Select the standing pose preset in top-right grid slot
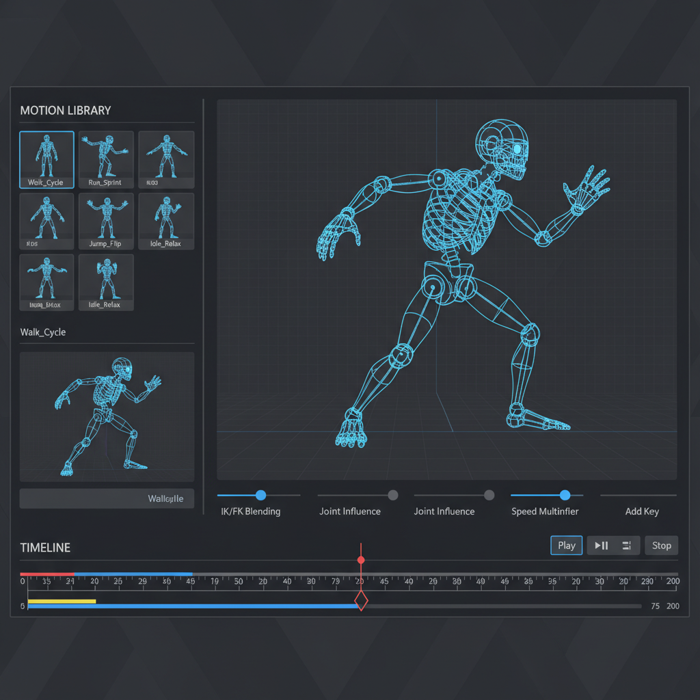The width and height of the screenshot is (700, 700). pos(166,159)
